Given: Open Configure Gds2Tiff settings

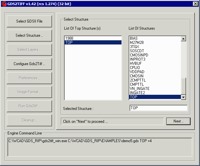Looking at the screenshot, I should coord(29,64).
